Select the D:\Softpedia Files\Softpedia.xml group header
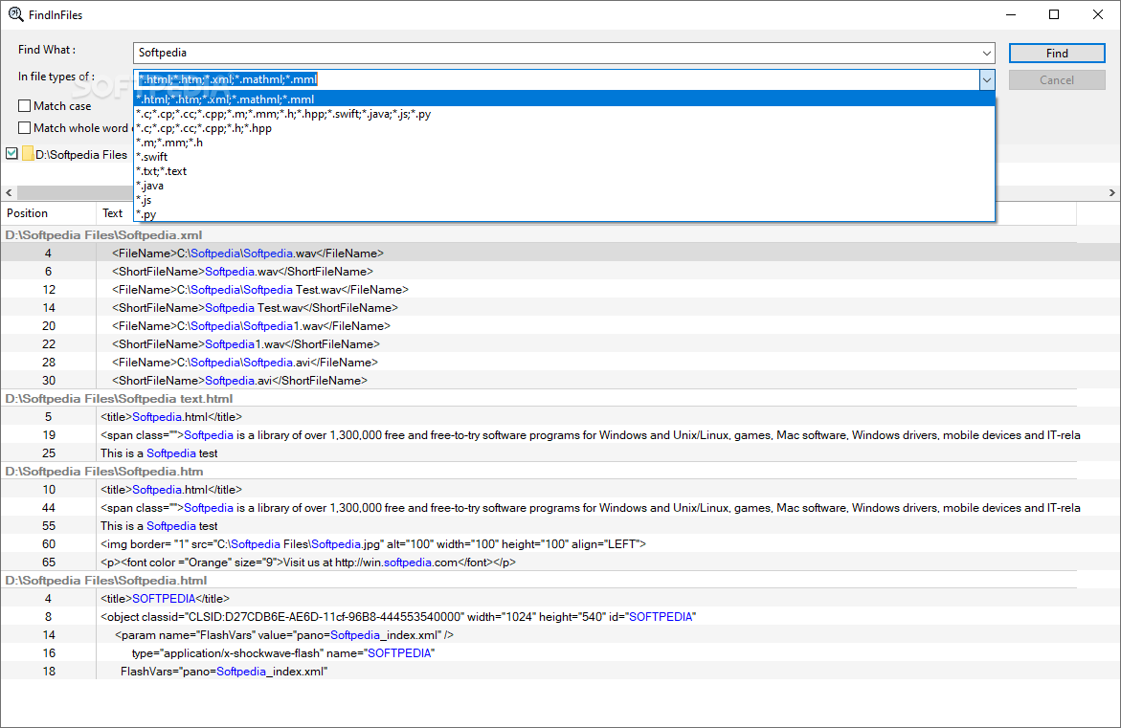Viewport: 1121px width, 728px height. click(539, 235)
